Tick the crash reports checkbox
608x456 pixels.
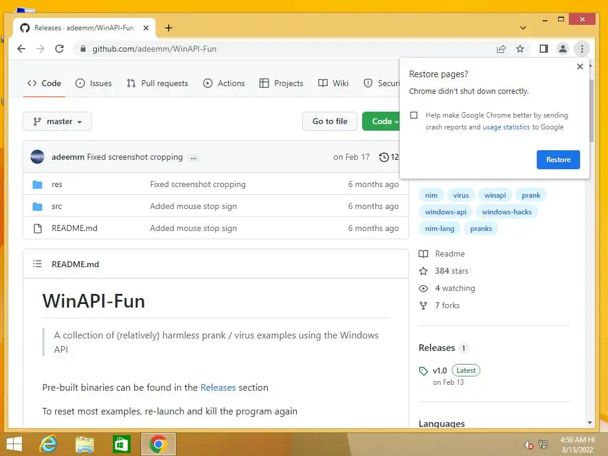tap(414, 115)
